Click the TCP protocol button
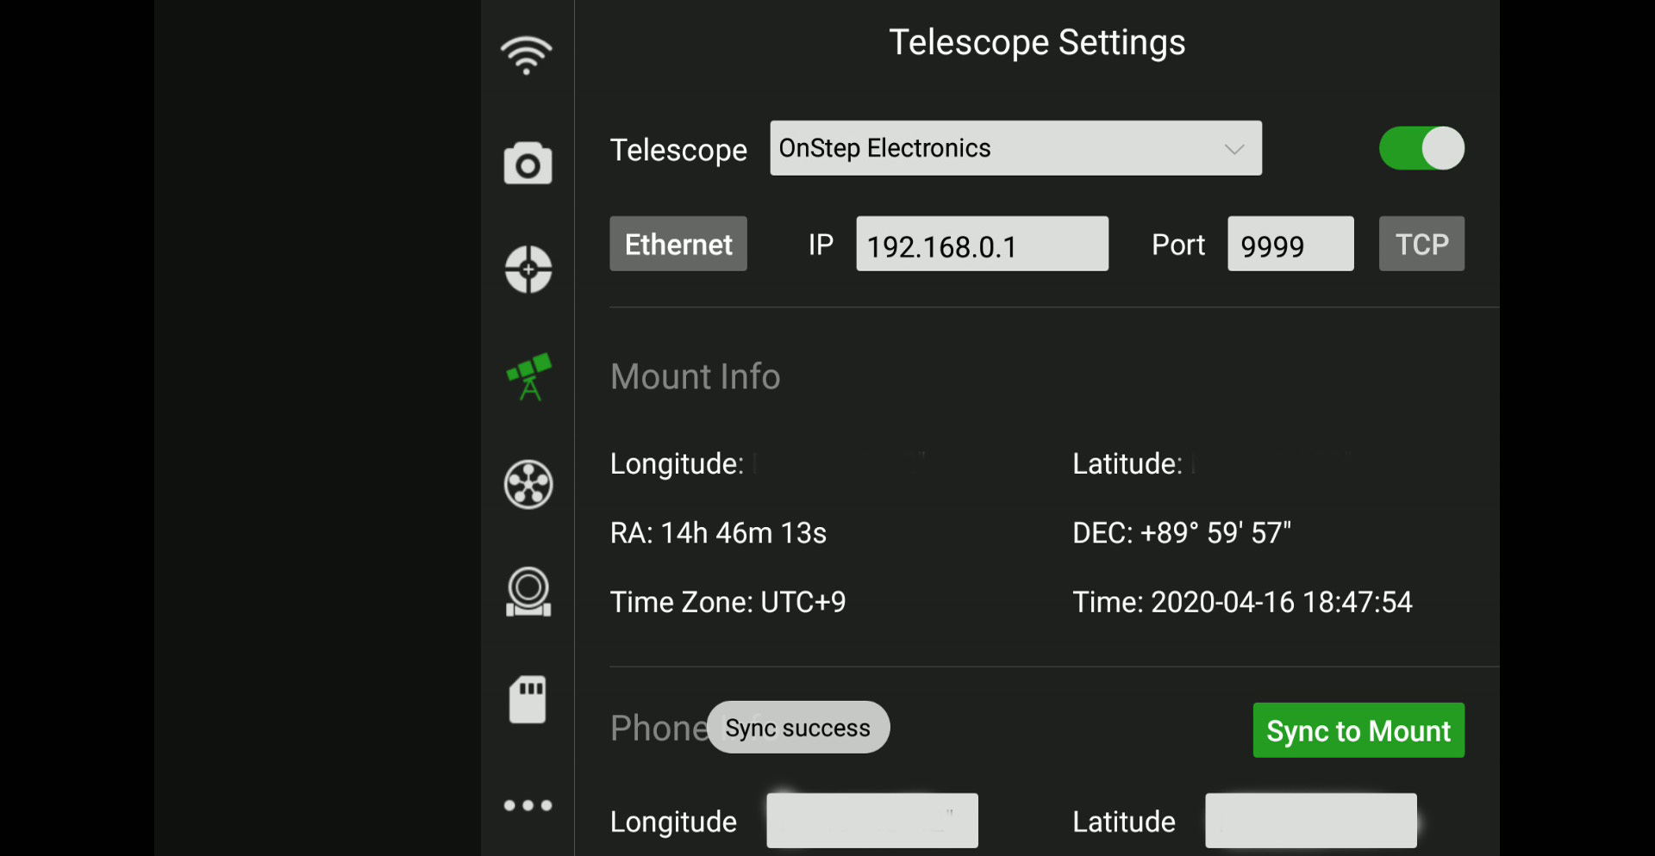Viewport: 1655px width, 856px height. (1421, 244)
